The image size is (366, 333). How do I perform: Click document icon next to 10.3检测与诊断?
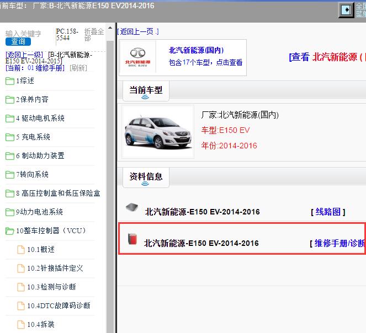click(21, 287)
